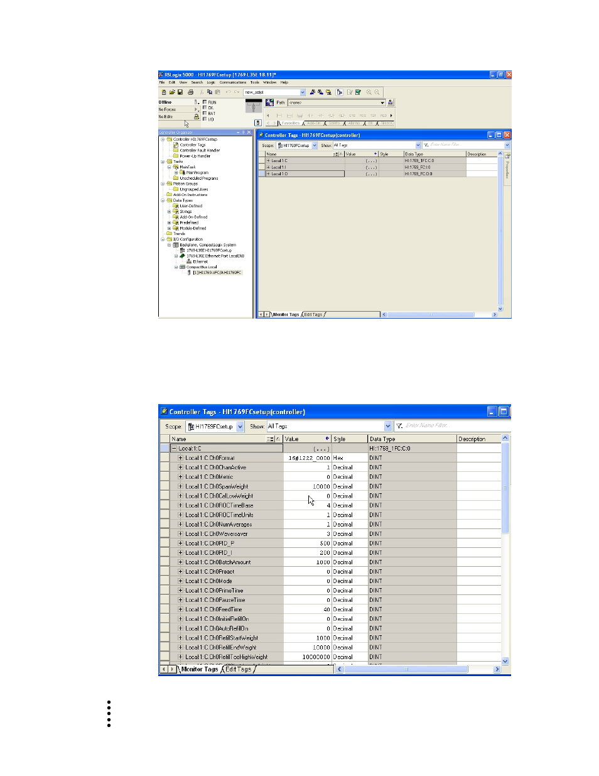Viewport: 599px width, 776px height.
Task: Click the Zoom In magnifier icon
Action: click(x=369, y=92)
